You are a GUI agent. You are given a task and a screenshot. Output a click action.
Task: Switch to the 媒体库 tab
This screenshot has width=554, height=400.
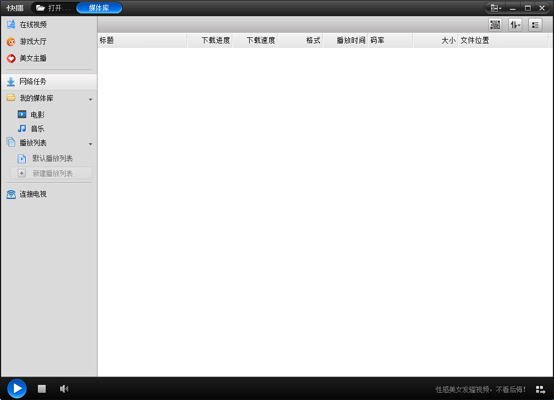pyautogui.click(x=99, y=8)
